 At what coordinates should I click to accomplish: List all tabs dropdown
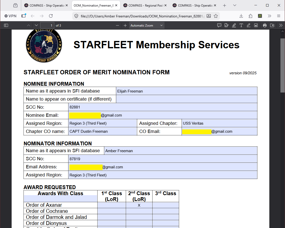click(x=235, y=6)
